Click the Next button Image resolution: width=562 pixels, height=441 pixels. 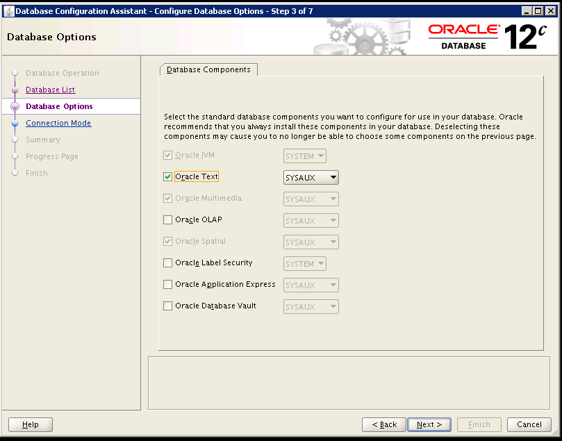click(429, 424)
